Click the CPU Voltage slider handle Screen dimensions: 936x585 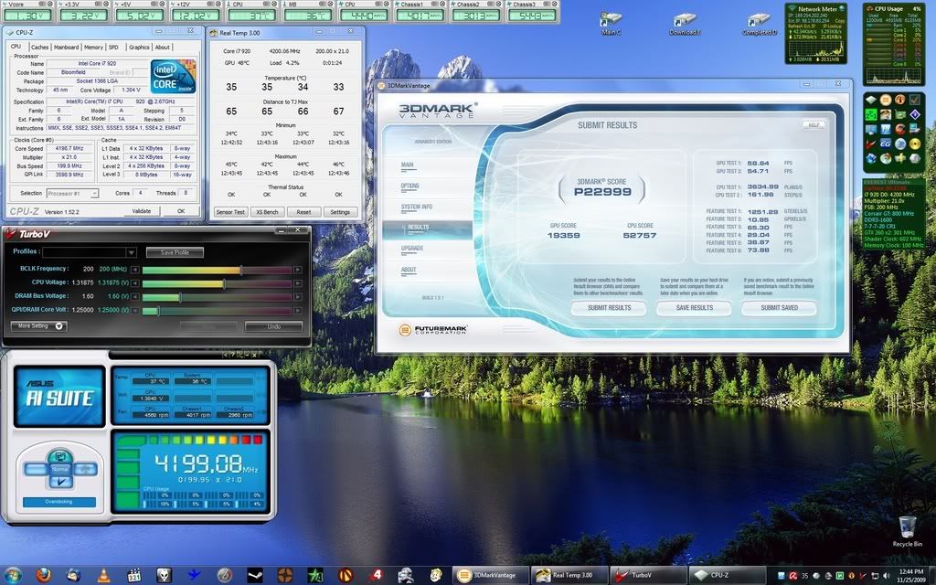click(x=224, y=283)
